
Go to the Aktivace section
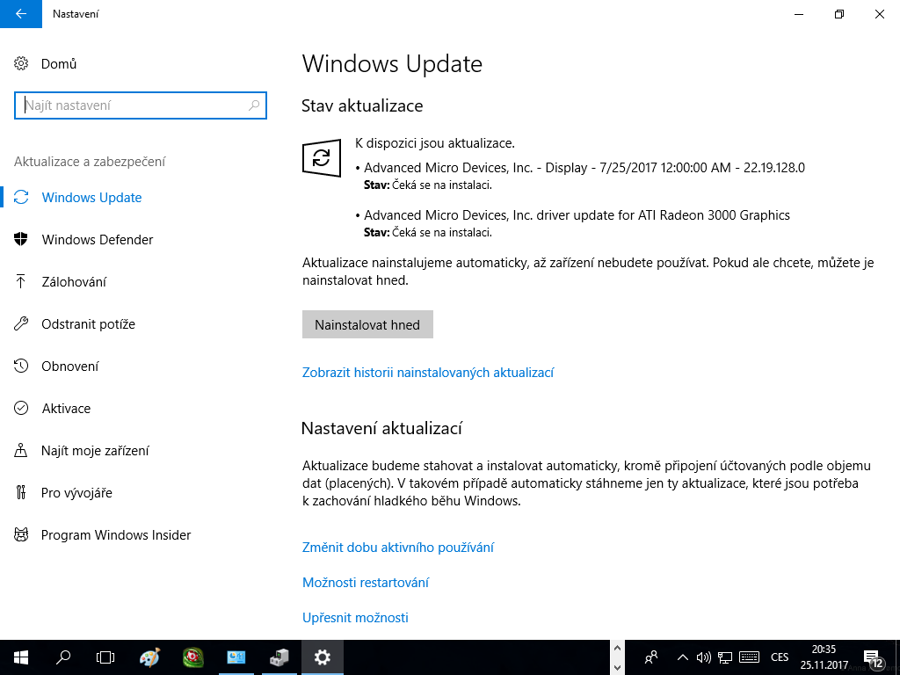[x=66, y=408]
